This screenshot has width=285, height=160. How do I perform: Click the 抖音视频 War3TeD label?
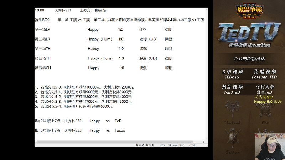click(232, 89)
